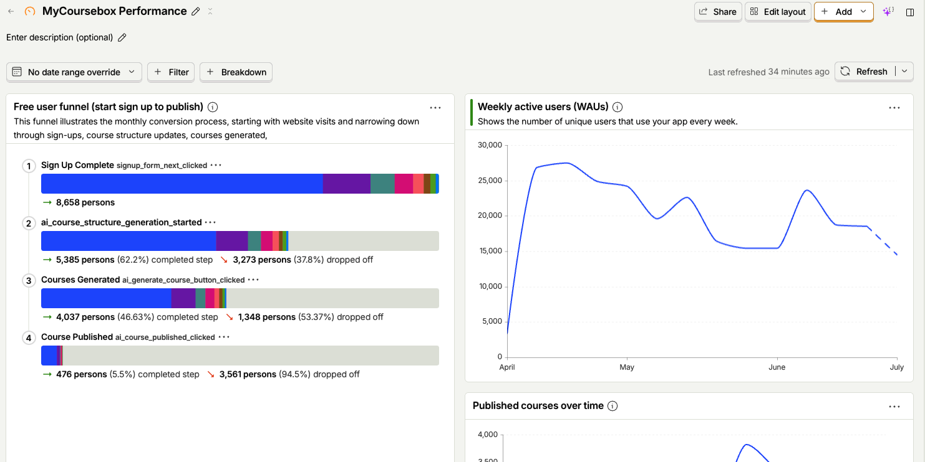Add a Breakdown to the dashboard
Screen dimensions: 925x462
(236, 72)
